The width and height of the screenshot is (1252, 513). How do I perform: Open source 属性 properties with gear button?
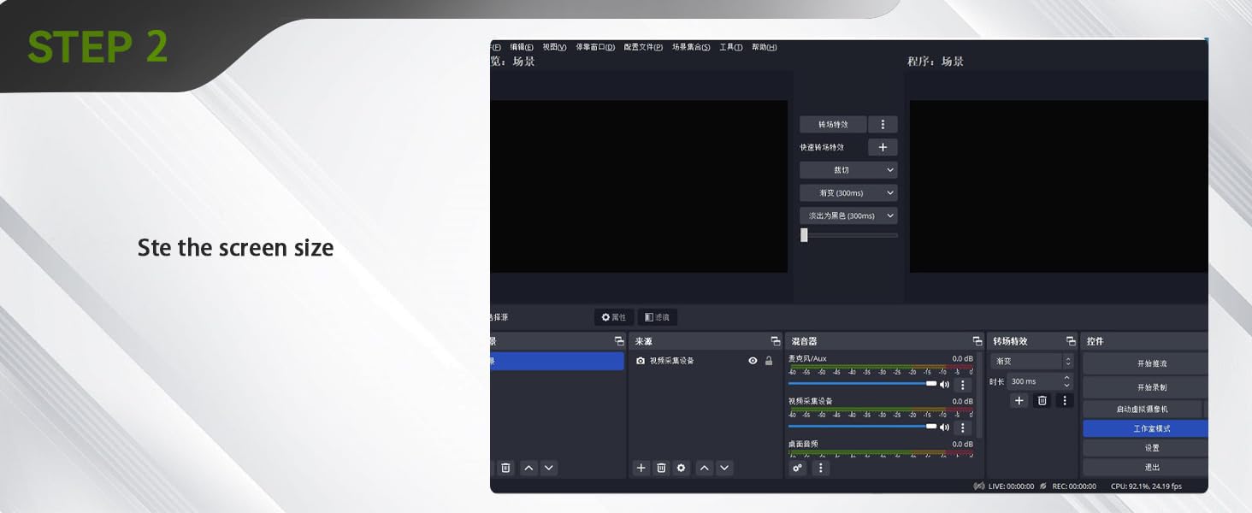pyautogui.click(x=614, y=317)
